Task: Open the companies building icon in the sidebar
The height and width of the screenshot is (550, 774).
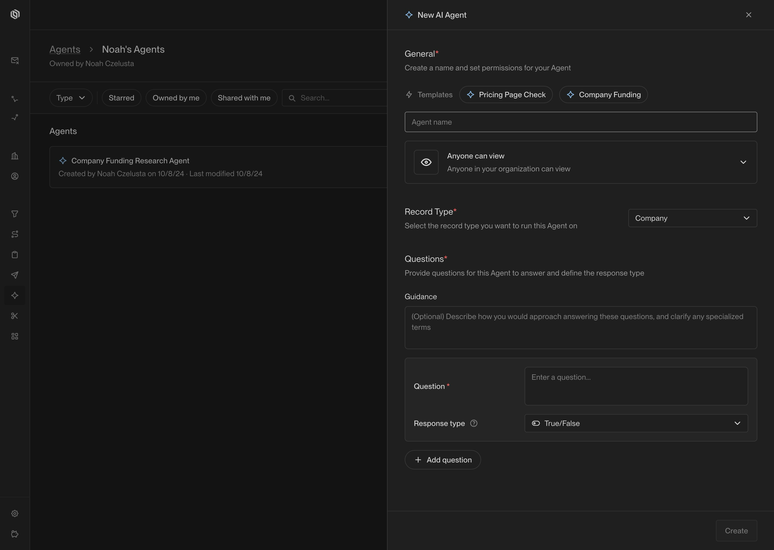Action: [15, 156]
